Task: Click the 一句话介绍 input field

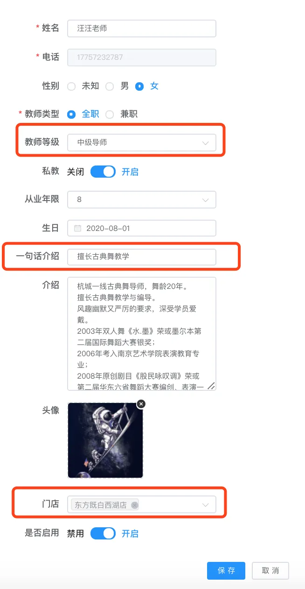Action: [142, 256]
